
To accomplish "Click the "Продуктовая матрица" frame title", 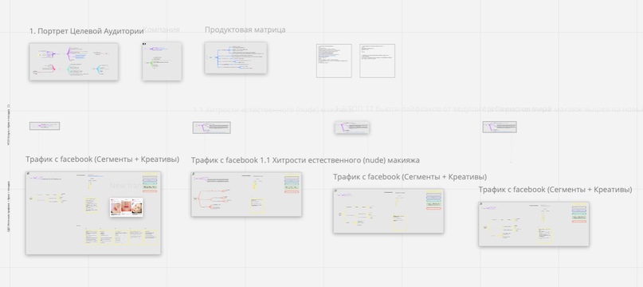I will coord(245,29).
